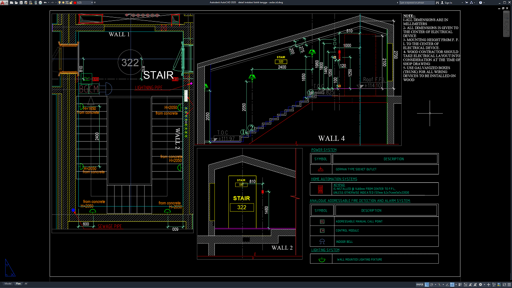Toggle Ortho mode in status bar
512x288 pixels.
(x=427, y=285)
